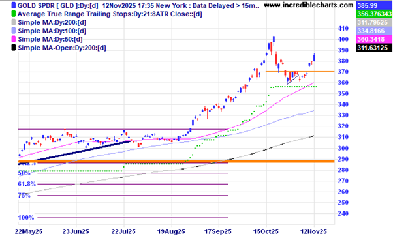
Task: Click the 15Oct25 date axis label
Action: pyautogui.click(x=266, y=231)
